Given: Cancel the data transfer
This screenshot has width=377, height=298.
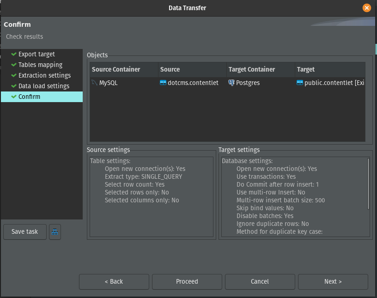Looking at the screenshot, I should (x=260, y=281).
